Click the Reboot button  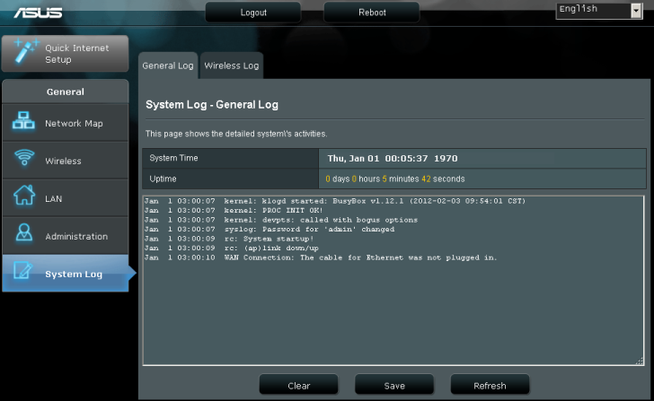coord(372,13)
